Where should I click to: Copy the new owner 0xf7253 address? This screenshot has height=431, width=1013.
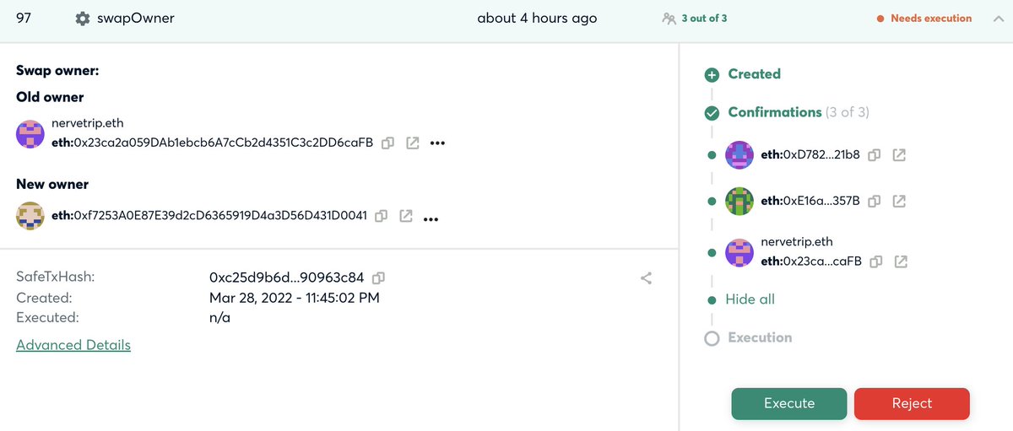(x=381, y=216)
